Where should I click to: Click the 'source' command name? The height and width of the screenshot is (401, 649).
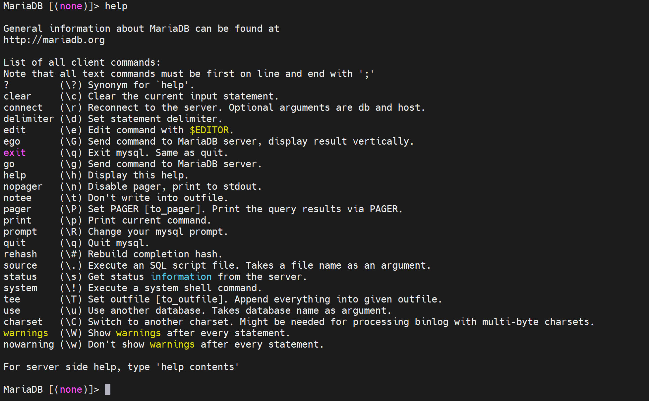(20, 266)
